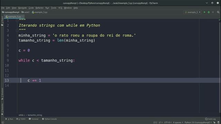Click the 'while' keyword on line 9

click(x=24, y=61)
